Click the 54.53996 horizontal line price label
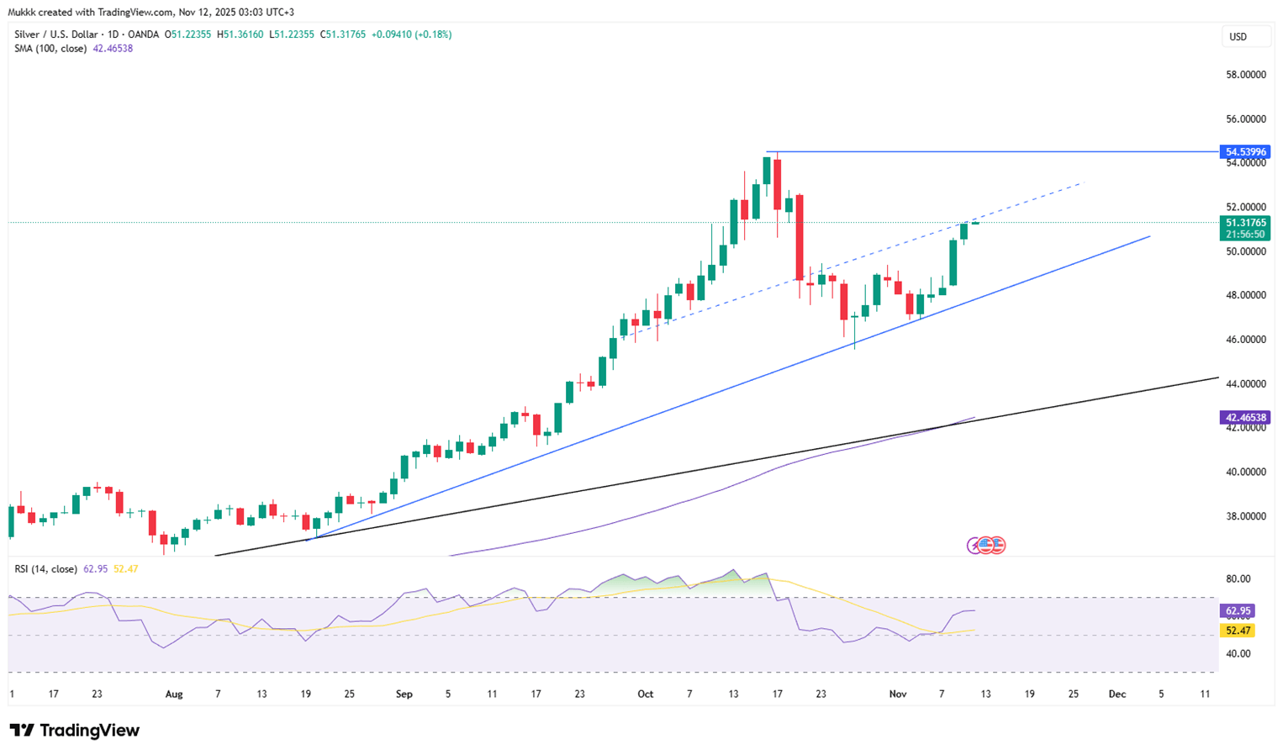The width and height of the screenshot is (1283, 755). tap(1244, 152)
